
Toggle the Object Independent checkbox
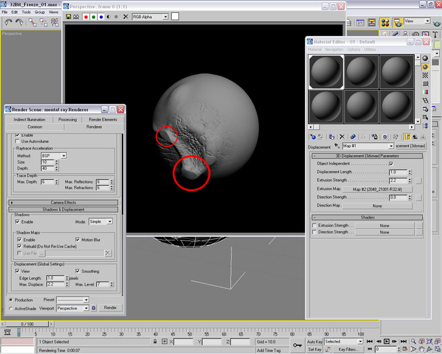pyautogui.click(x=391, y=164)
